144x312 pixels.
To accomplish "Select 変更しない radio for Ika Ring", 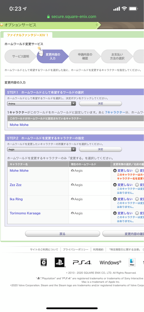I will 115,199.
